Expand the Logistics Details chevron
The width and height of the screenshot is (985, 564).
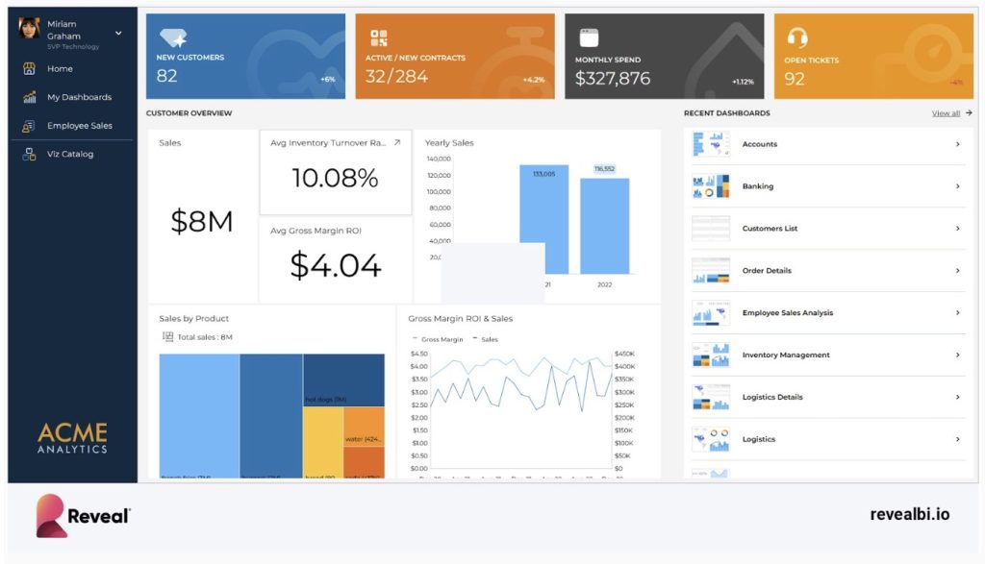coord(957,397)
